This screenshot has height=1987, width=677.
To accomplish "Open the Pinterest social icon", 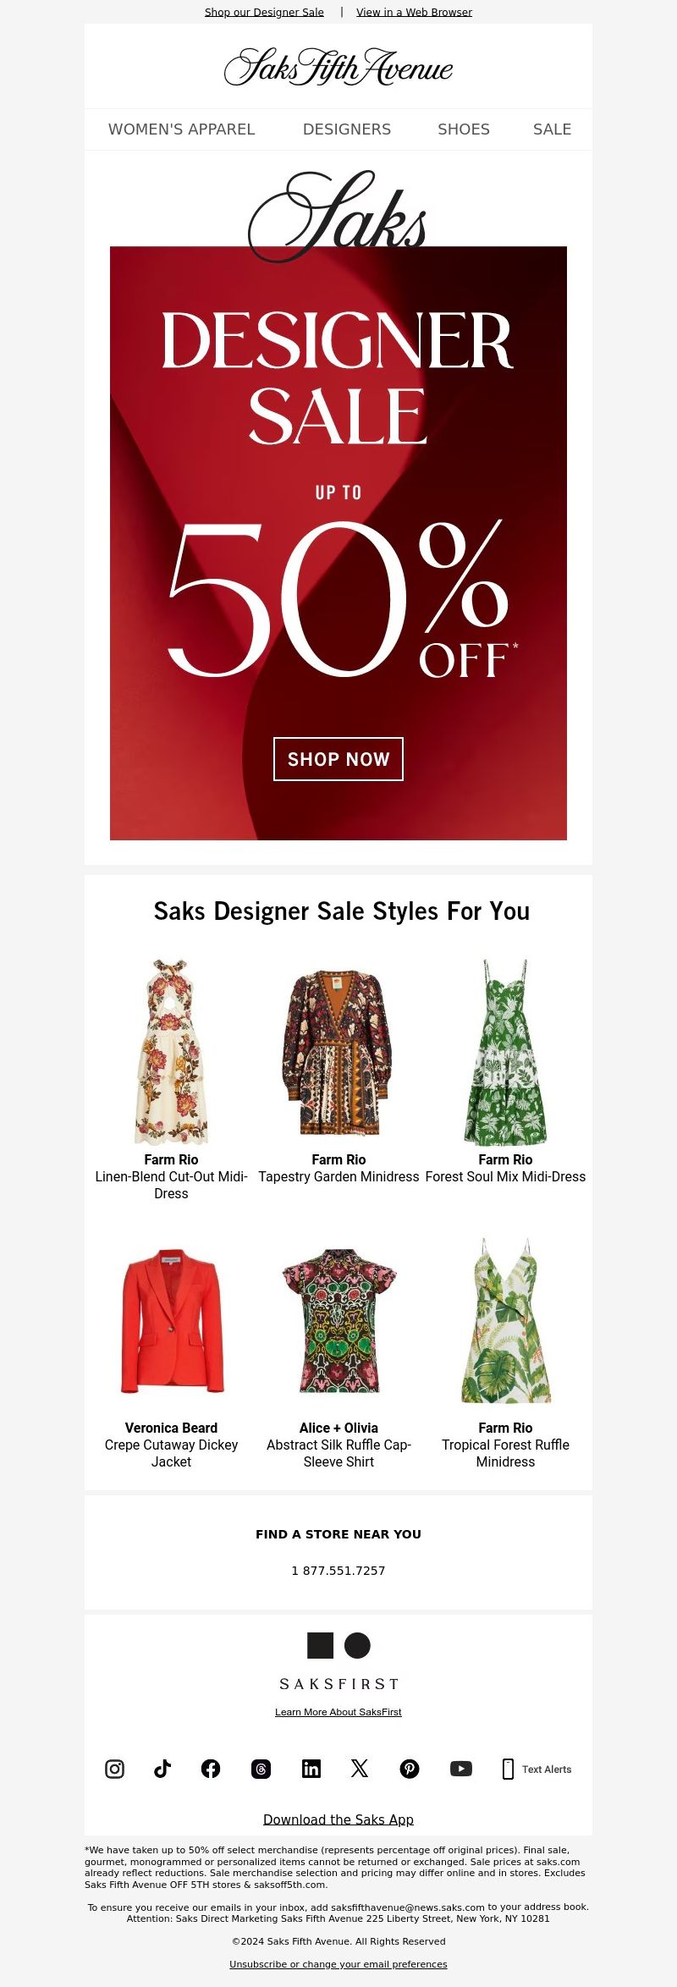I will (410, 1769).
